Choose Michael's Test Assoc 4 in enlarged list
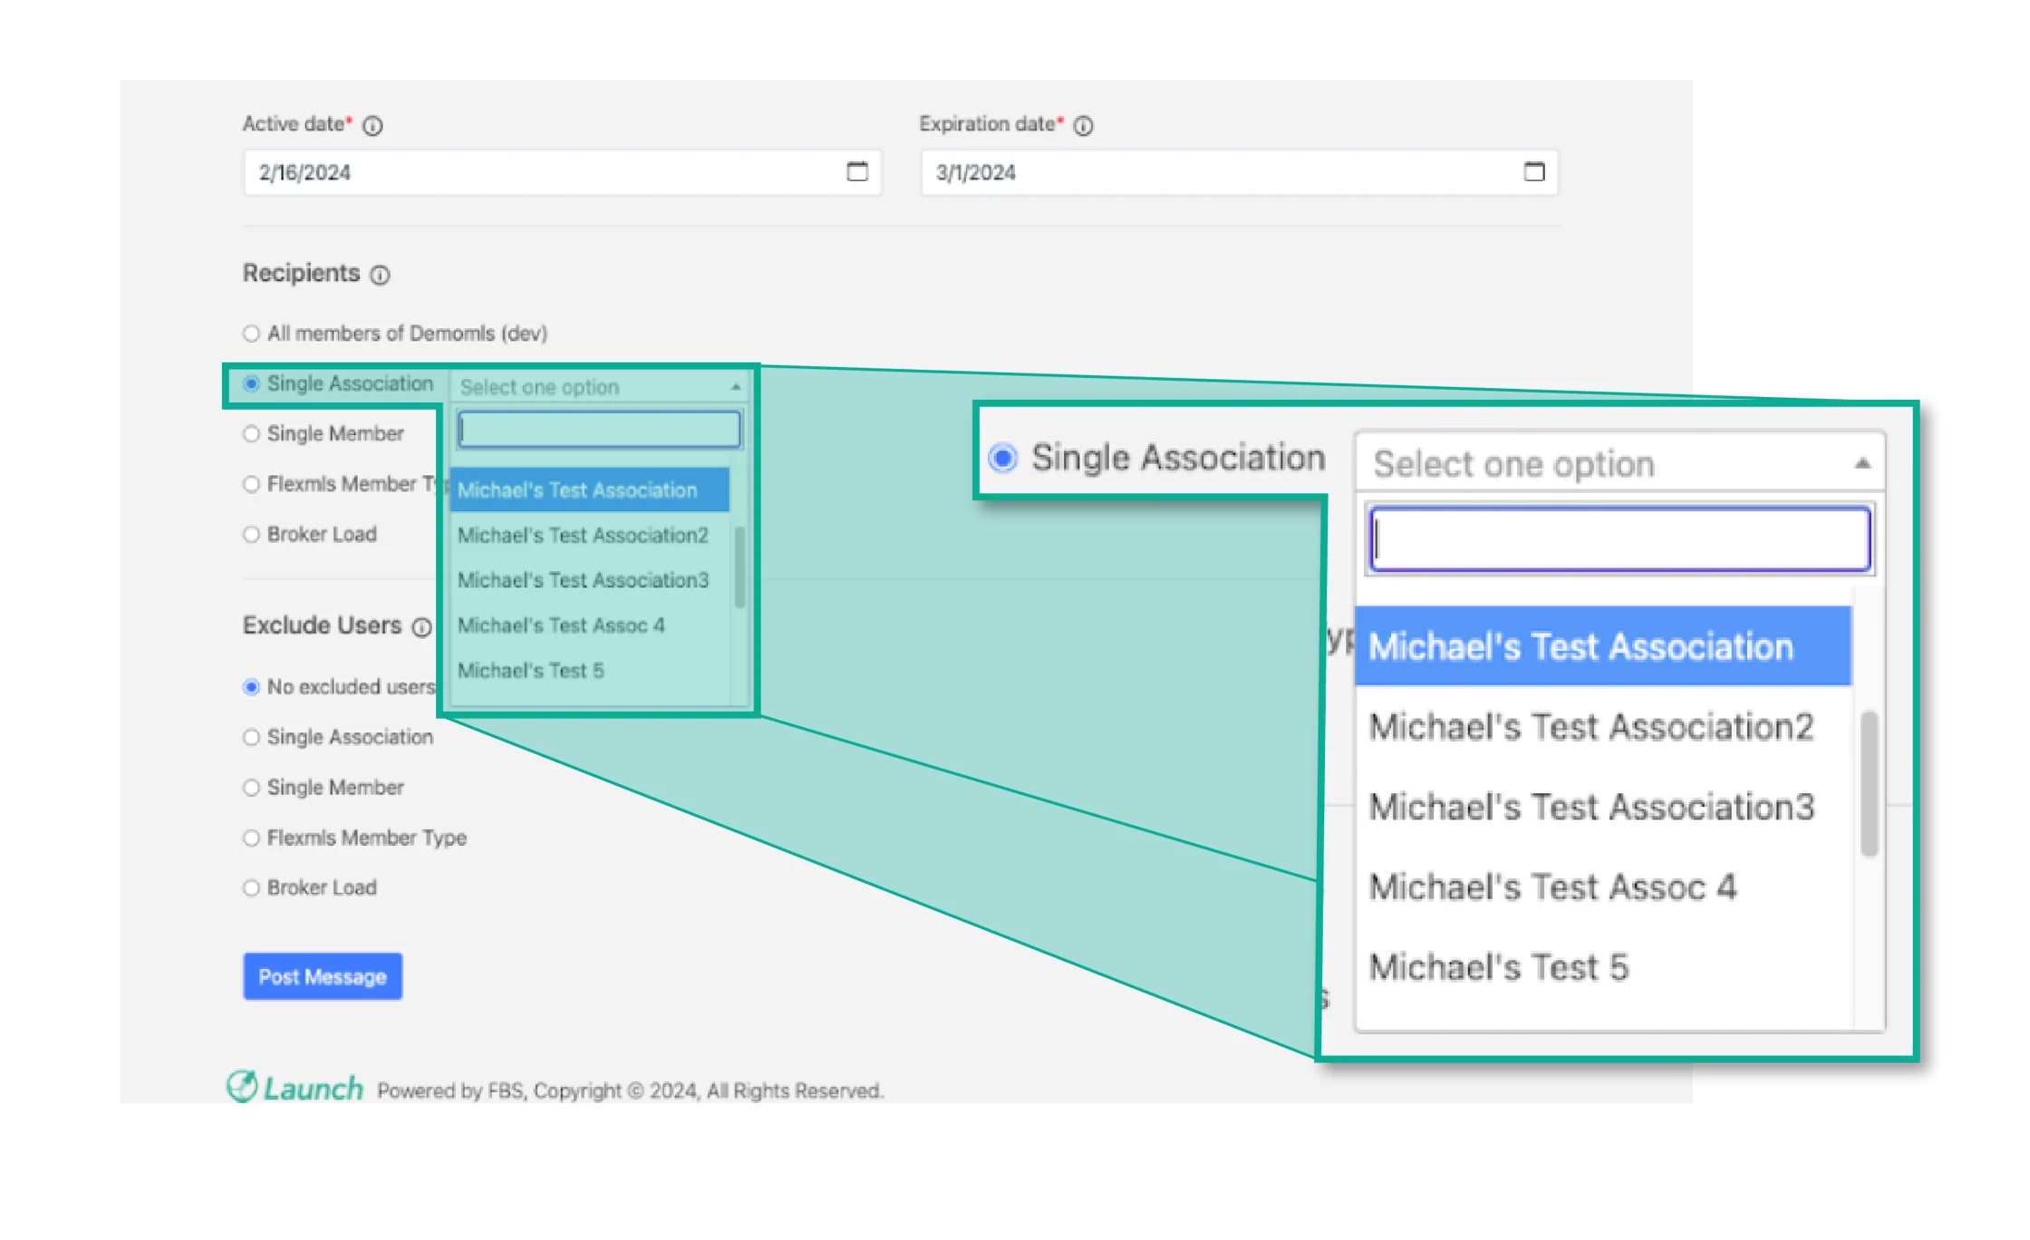 1602,886
